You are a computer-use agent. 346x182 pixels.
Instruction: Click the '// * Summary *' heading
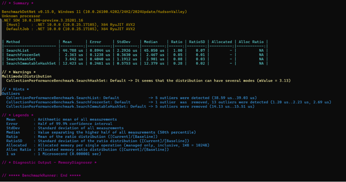(x=18, y=3)
